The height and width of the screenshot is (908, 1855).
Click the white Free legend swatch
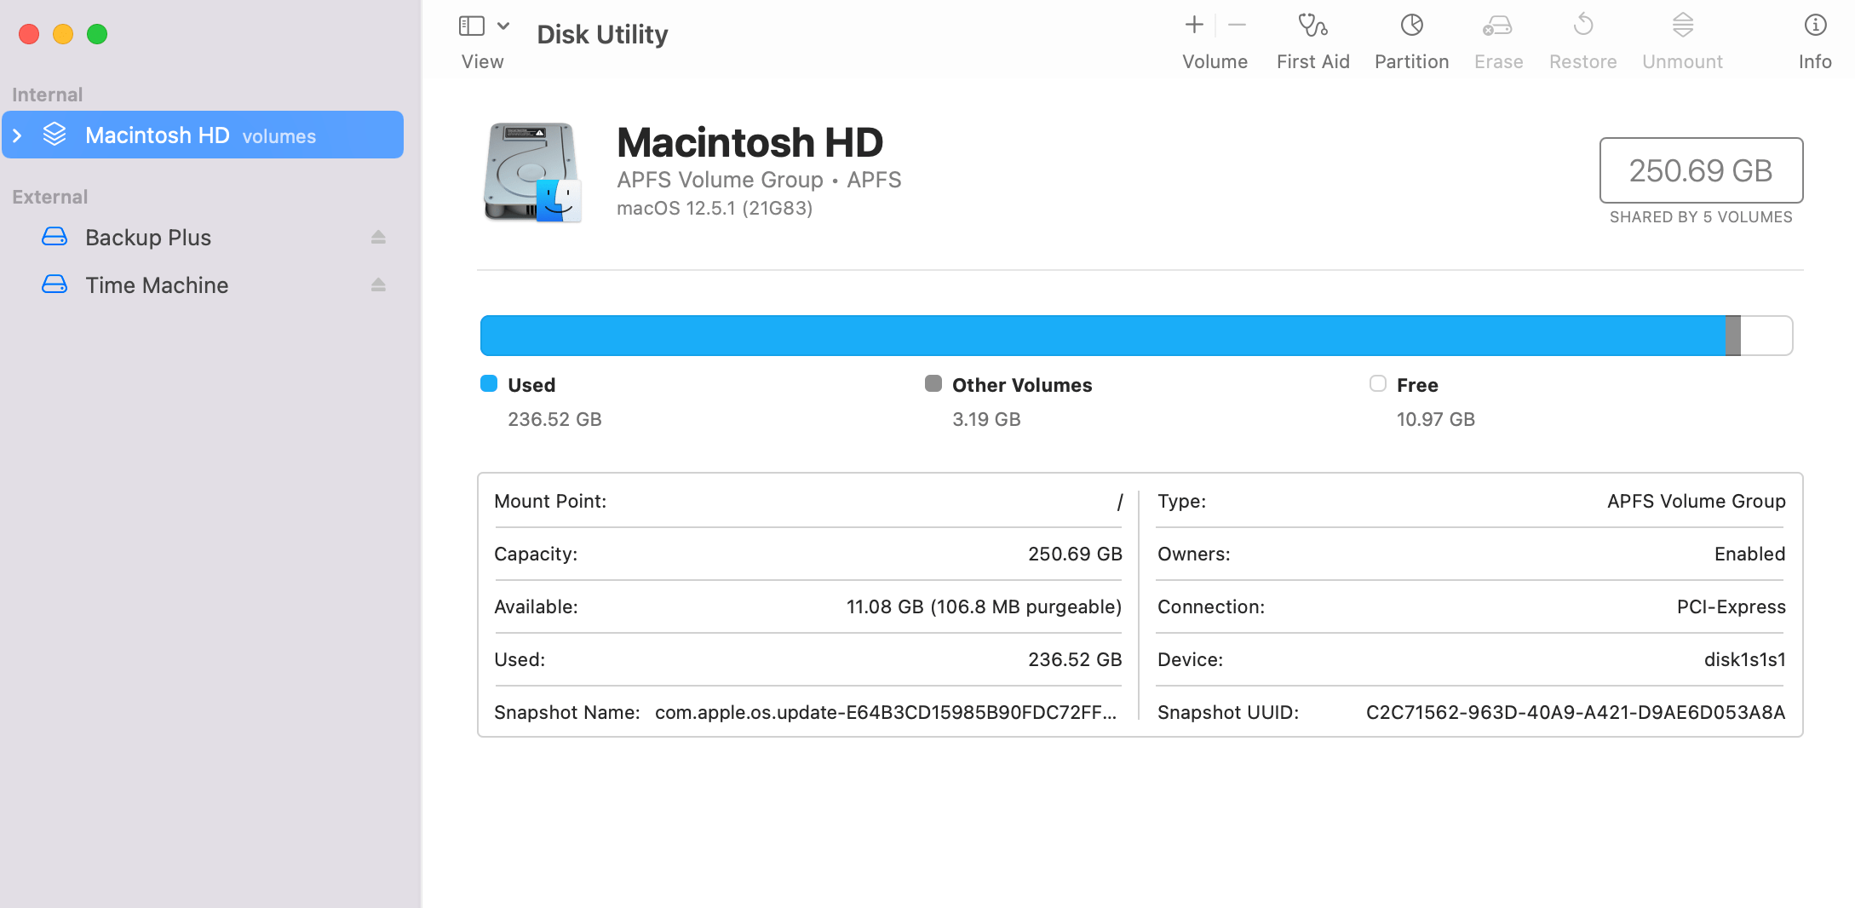click(x=1378, y=383)
